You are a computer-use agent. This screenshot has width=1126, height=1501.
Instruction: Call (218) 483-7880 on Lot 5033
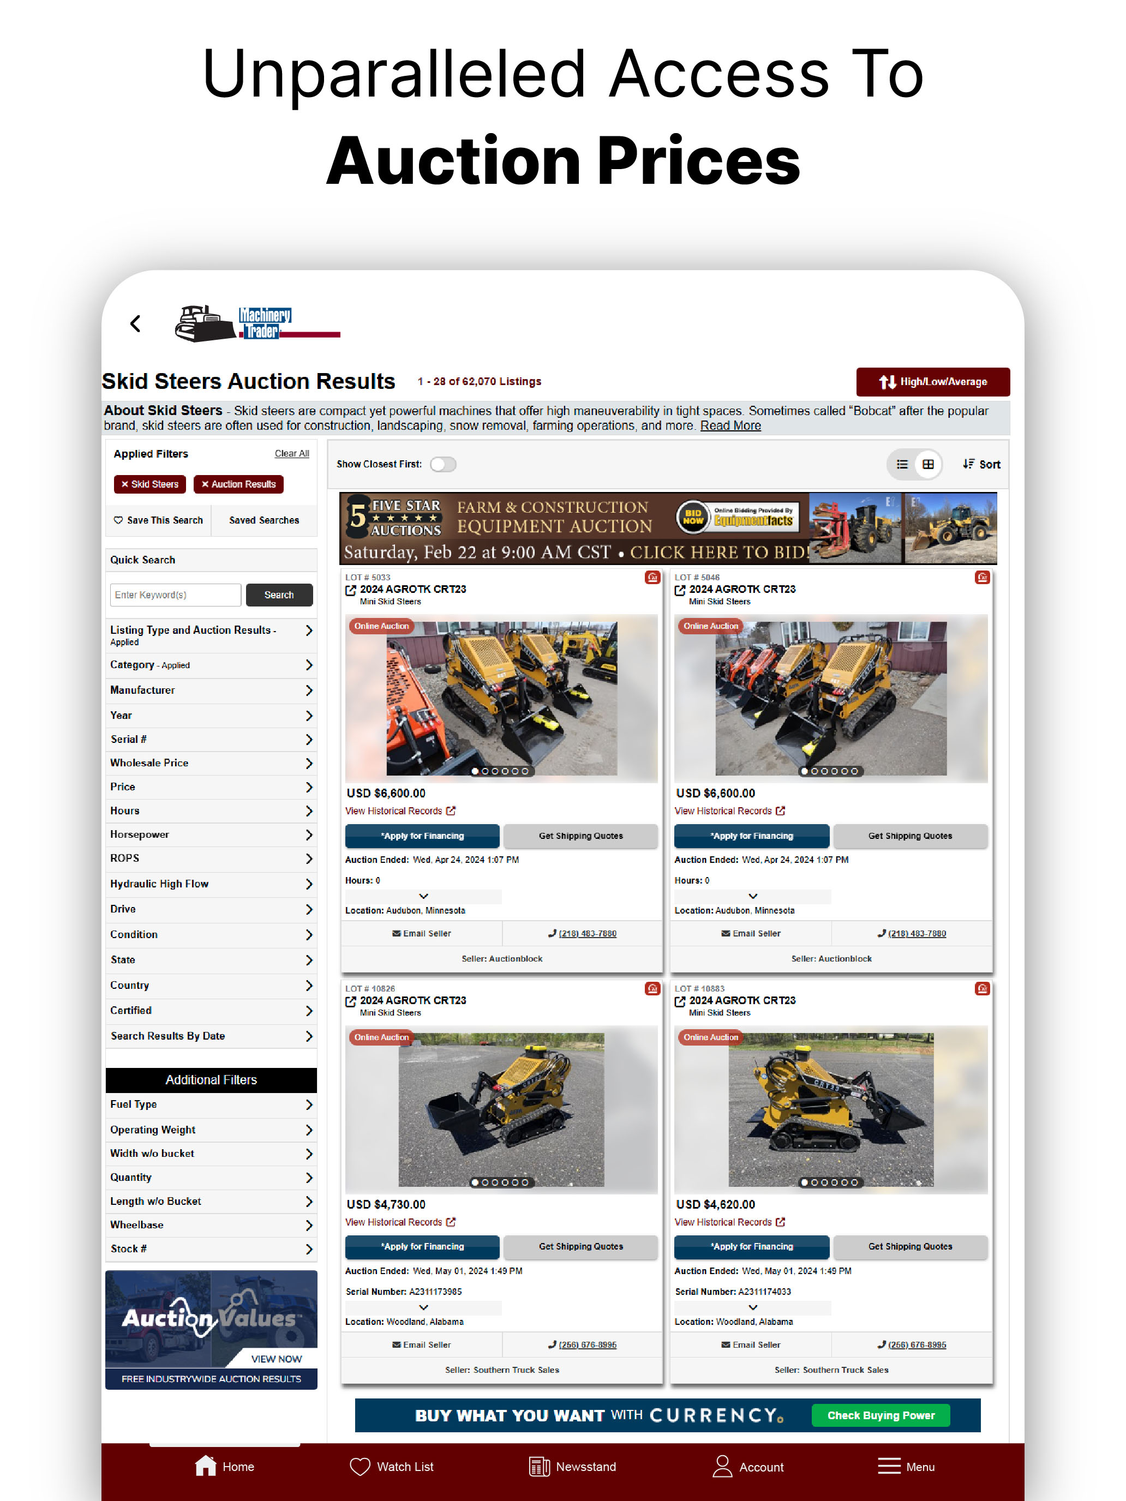(582, 934)
